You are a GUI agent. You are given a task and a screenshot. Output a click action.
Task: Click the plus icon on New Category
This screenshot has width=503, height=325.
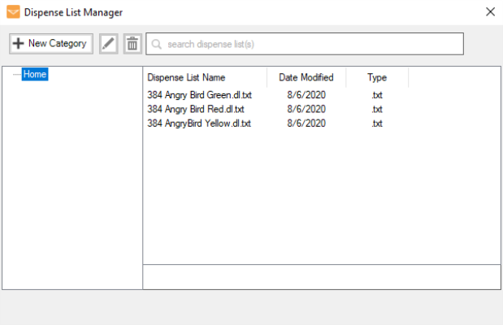(19, 43)
